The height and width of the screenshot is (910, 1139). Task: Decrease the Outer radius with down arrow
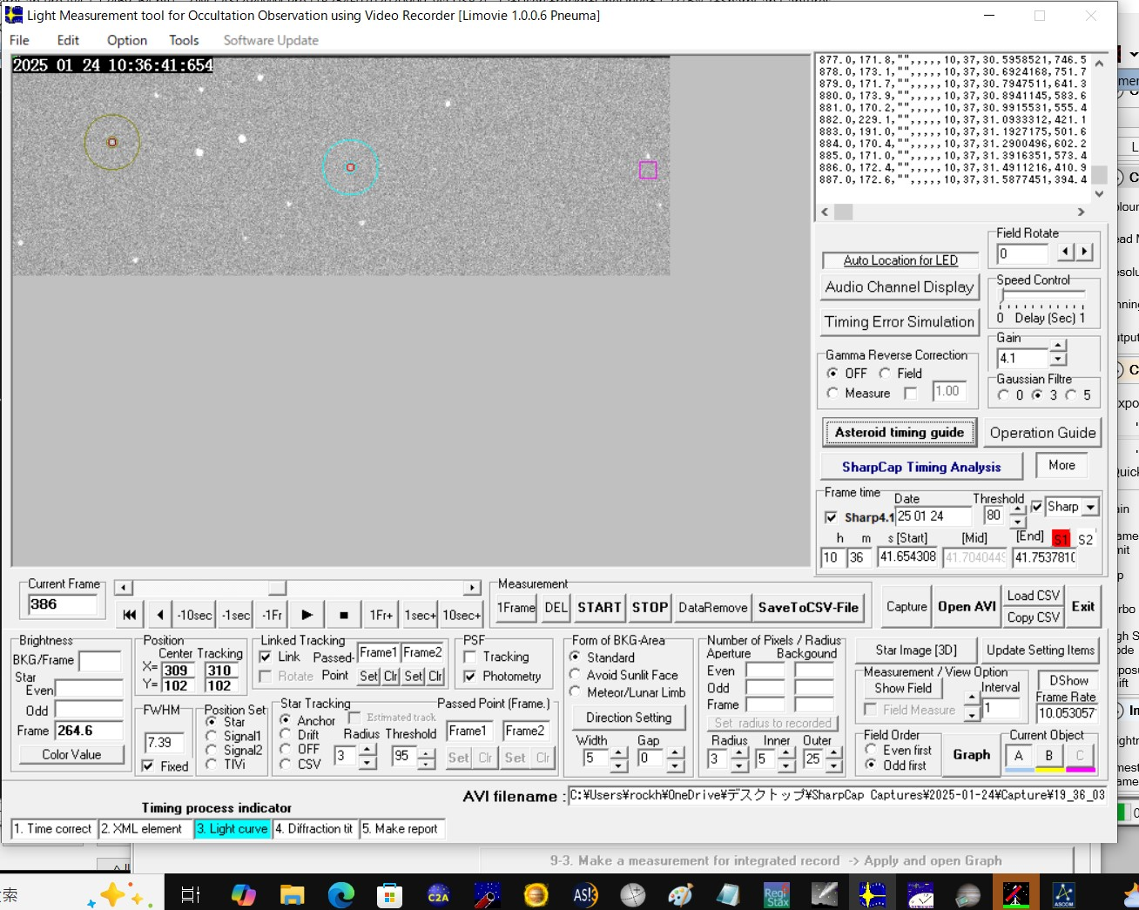click(x=834, y=767)
